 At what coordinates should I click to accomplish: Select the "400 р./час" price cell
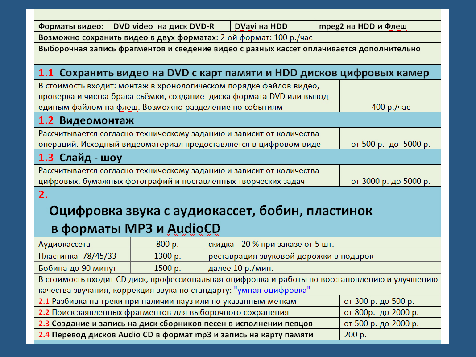click(x=390, y=107)
